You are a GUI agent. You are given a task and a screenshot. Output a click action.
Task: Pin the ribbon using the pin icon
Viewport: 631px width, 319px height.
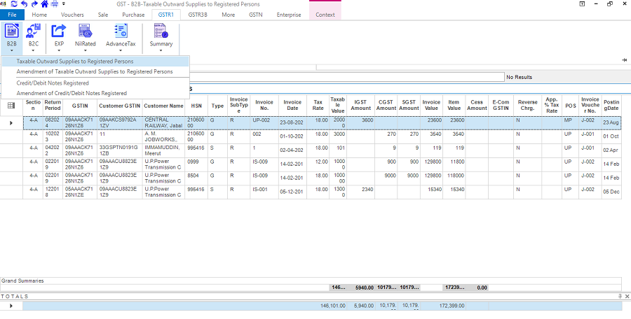(623, 60)
